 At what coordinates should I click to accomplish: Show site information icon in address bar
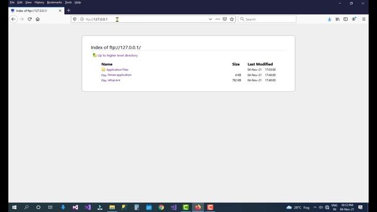[82, 19]
